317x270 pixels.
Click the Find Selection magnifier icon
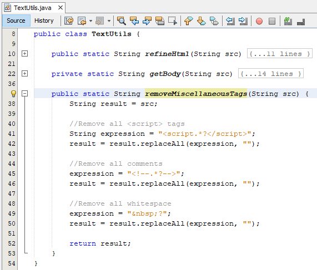tap(122, 21)
